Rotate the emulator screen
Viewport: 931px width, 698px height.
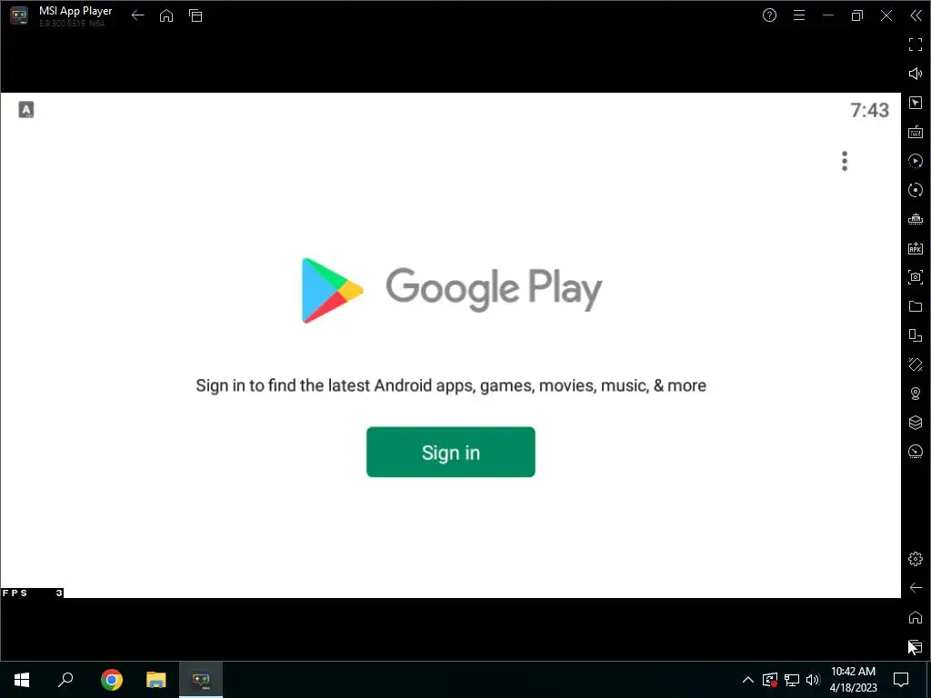click(915, 364)
